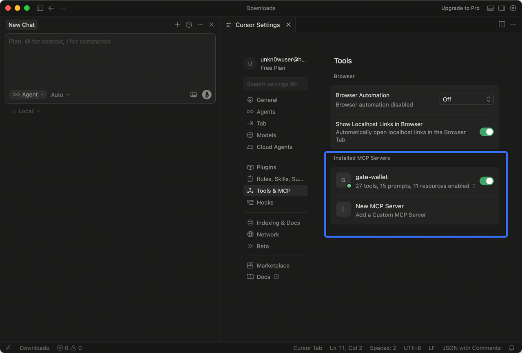Click Upgrade to Pro
The image size is (522, 353).
[460, 8]
